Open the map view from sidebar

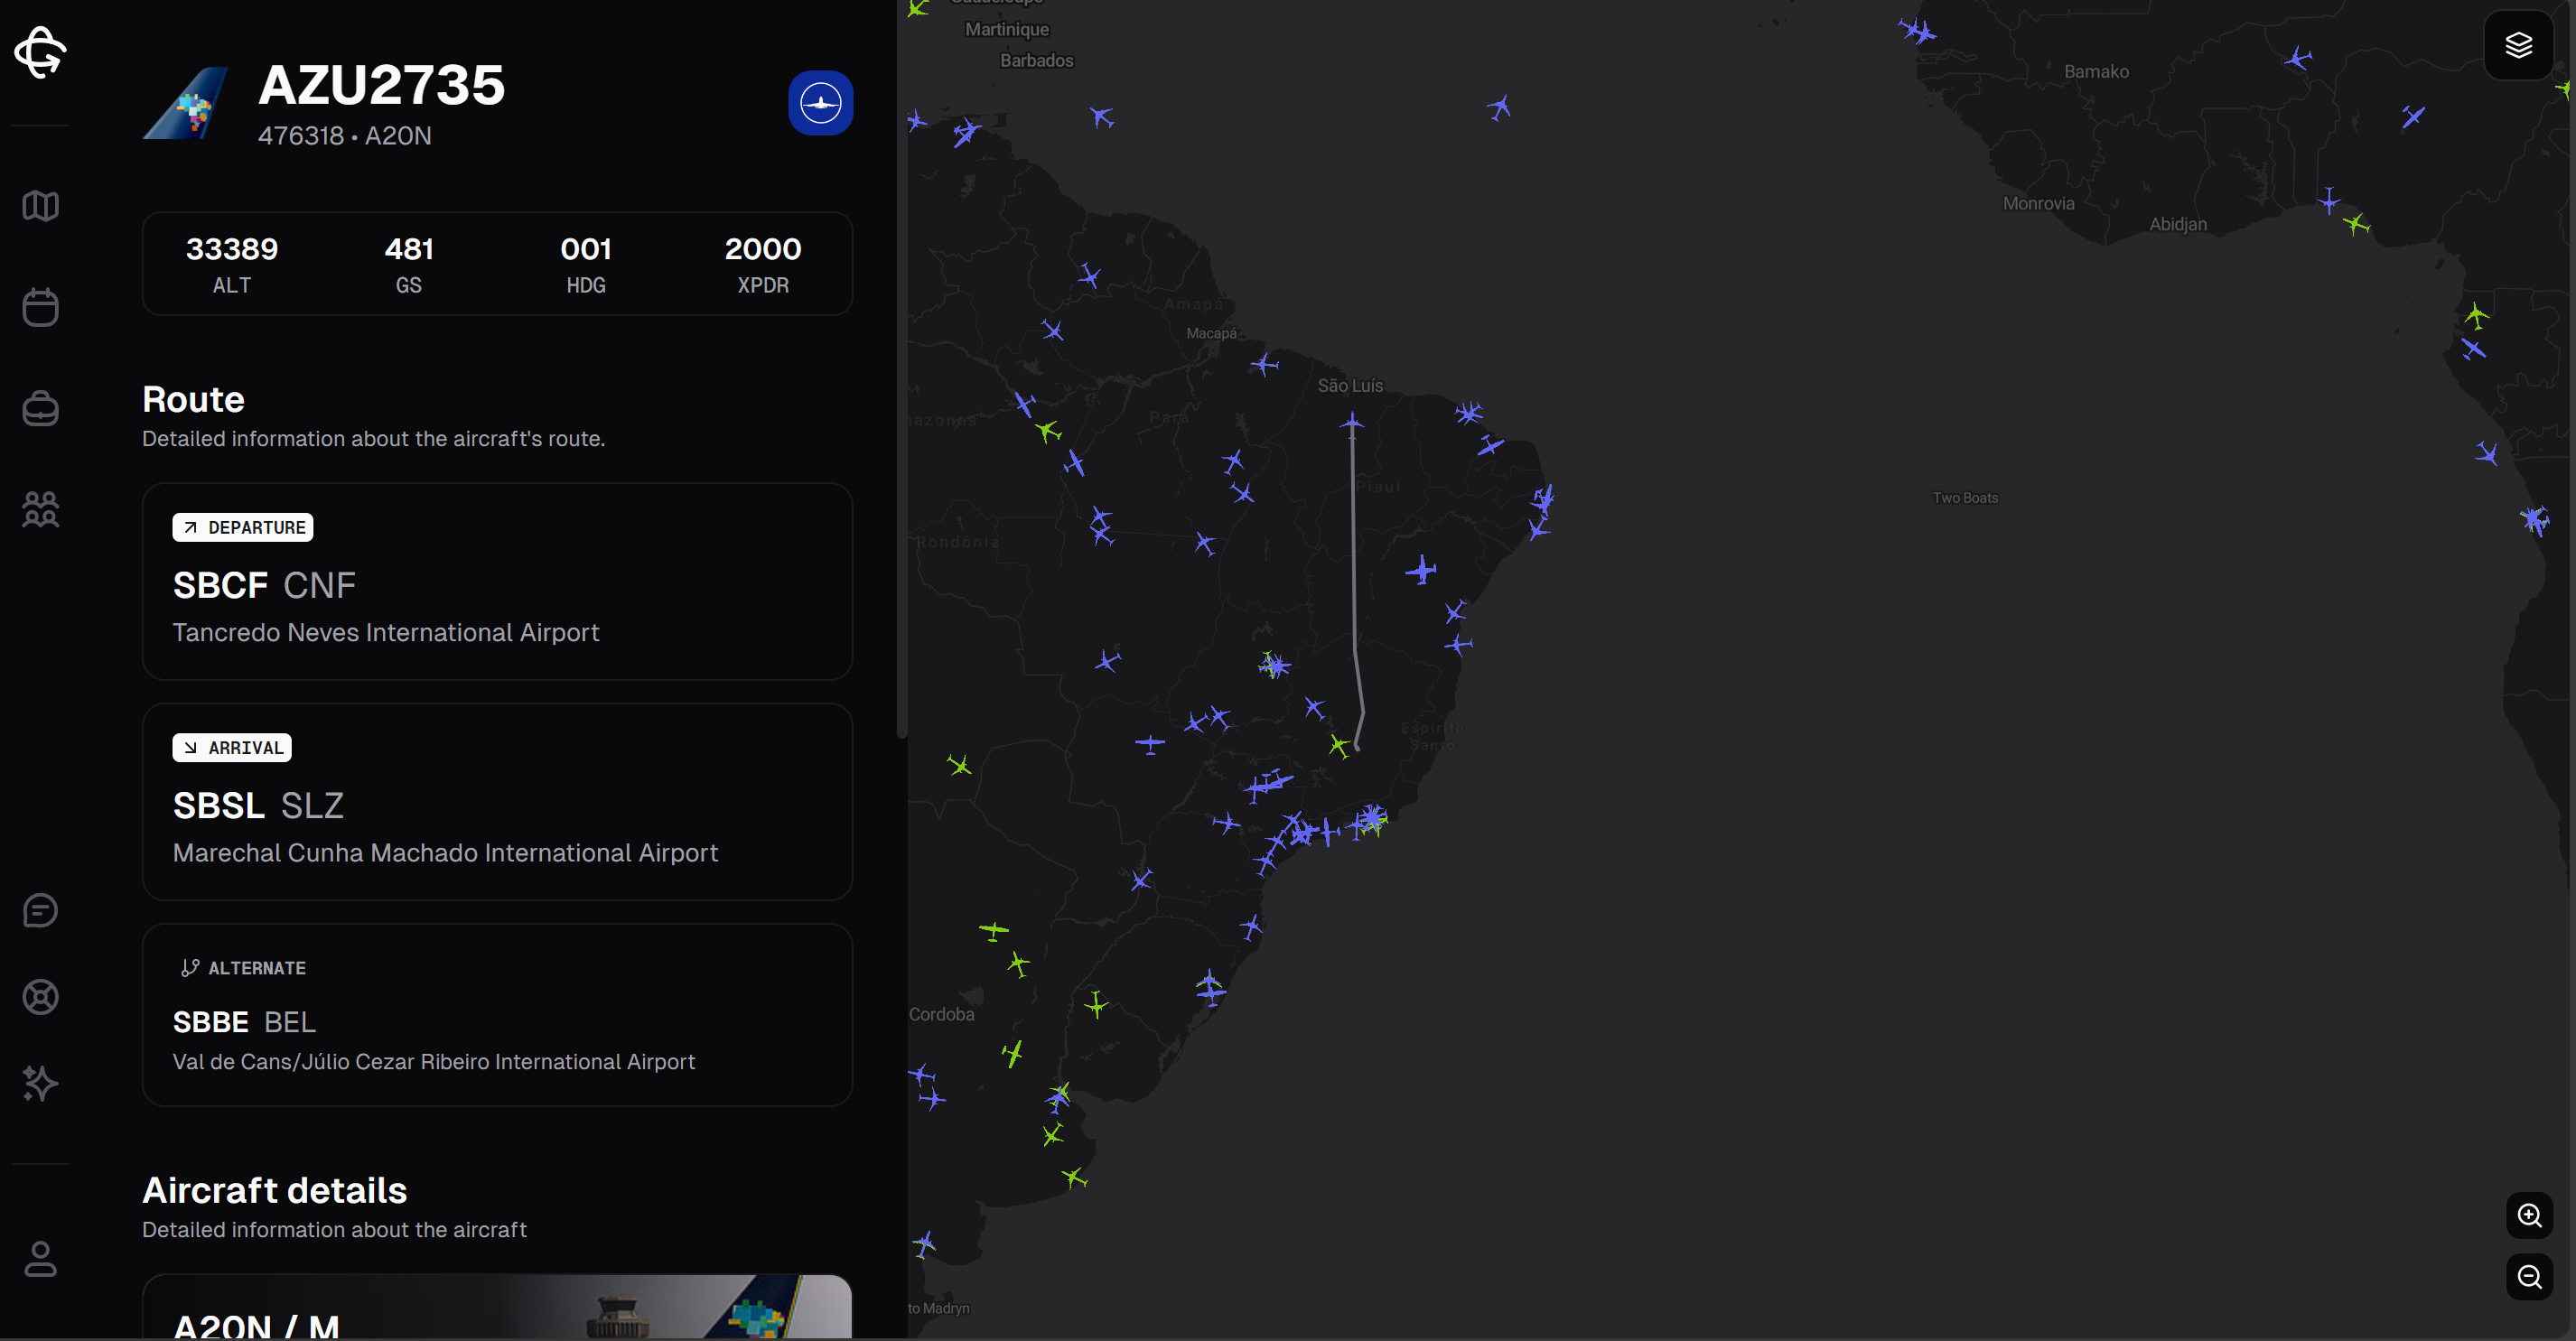click(40, 206)
